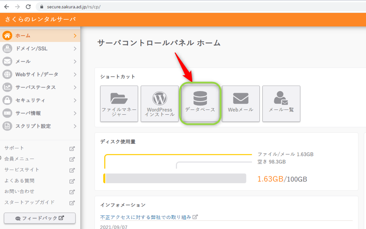Screen dimensions: 366x229
Task: Expand the サーバステータス menu chevron
Action: 75,87
